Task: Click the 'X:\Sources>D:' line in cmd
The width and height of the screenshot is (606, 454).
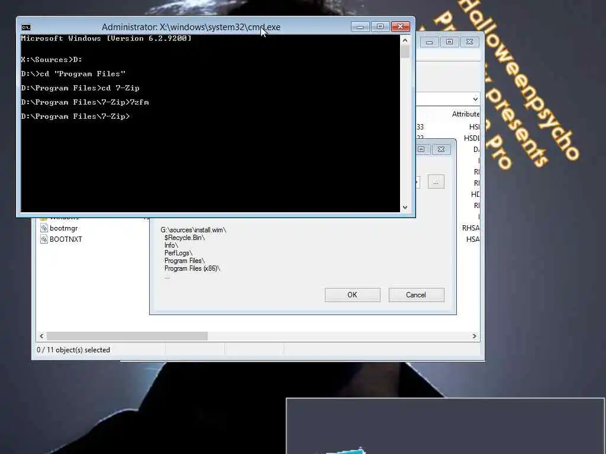Action: coord(51,60)
